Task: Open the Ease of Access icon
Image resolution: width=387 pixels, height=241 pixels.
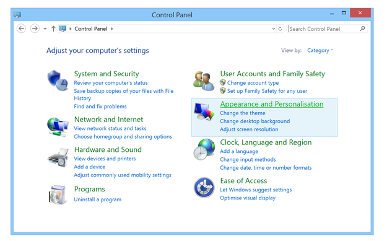Action: 204,188
